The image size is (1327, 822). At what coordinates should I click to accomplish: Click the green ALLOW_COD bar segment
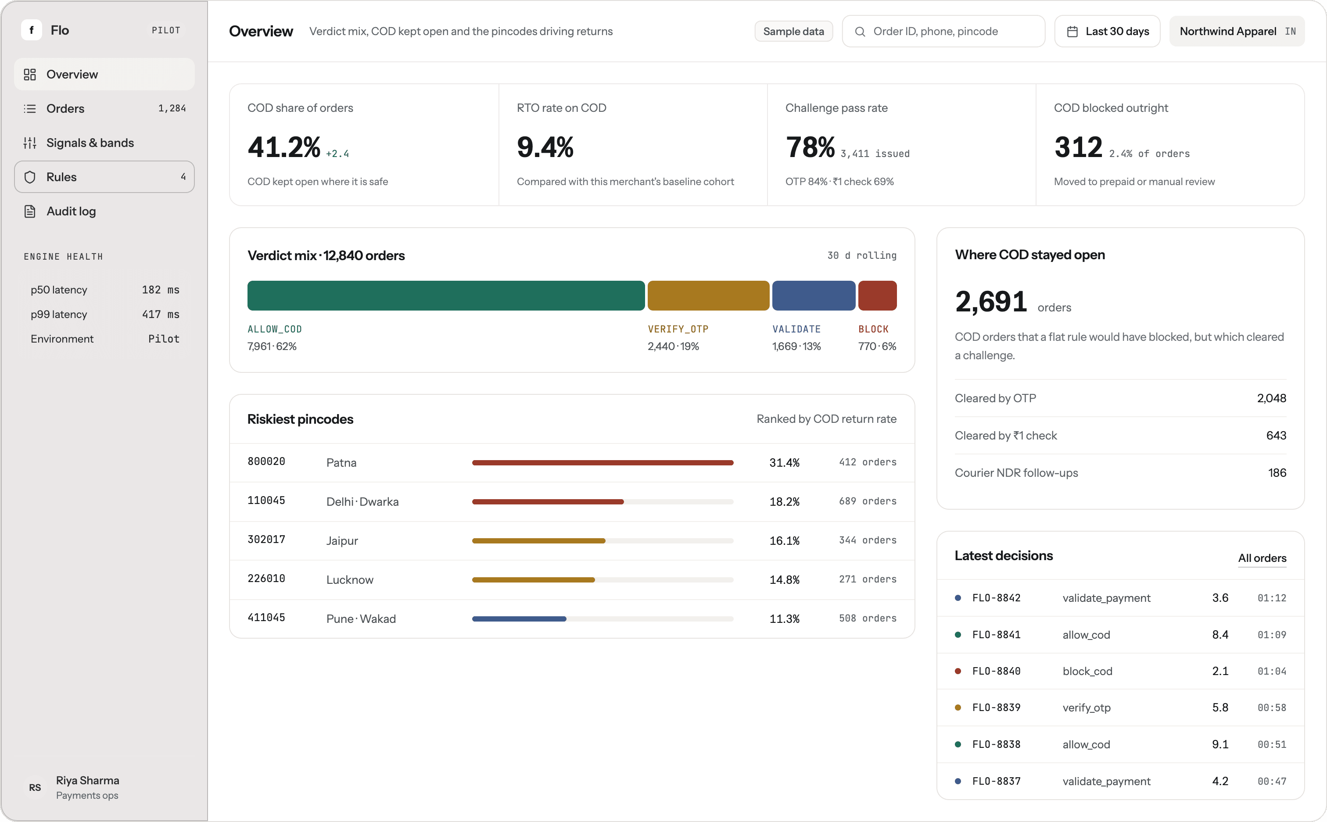pyautogui.click(x=446, y=296)
